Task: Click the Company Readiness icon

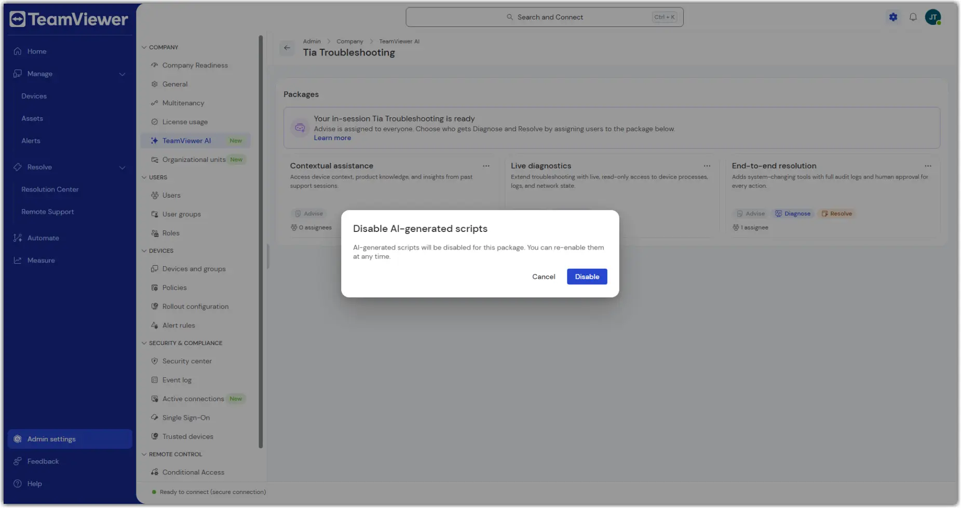Action: (154, 65)
